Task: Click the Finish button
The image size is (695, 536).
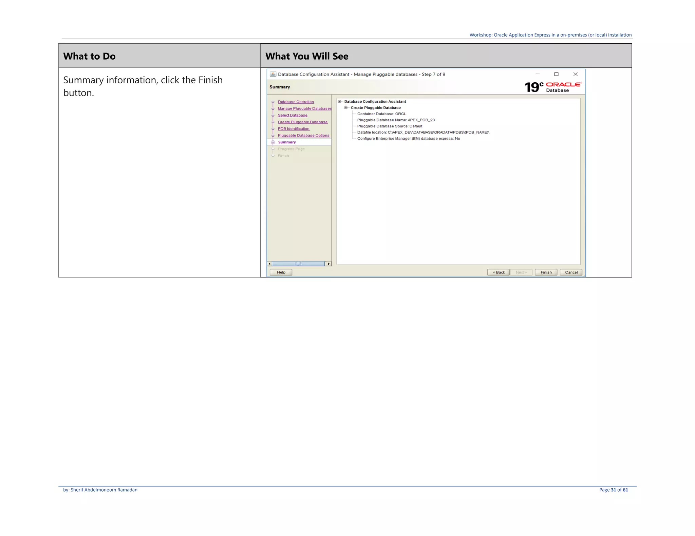Action: pyautogui.click(x=546, y=272)
